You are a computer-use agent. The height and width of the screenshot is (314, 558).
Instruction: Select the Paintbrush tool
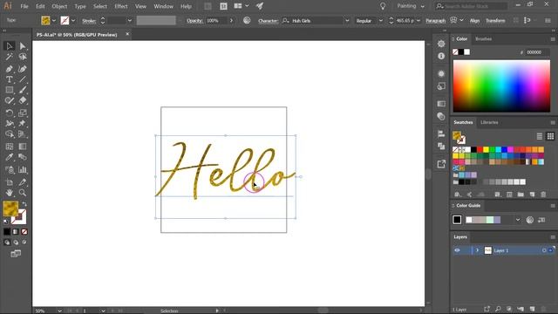coord(23,90)
